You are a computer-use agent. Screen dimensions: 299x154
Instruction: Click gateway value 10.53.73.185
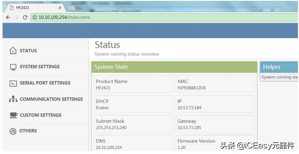click(189, 128)
